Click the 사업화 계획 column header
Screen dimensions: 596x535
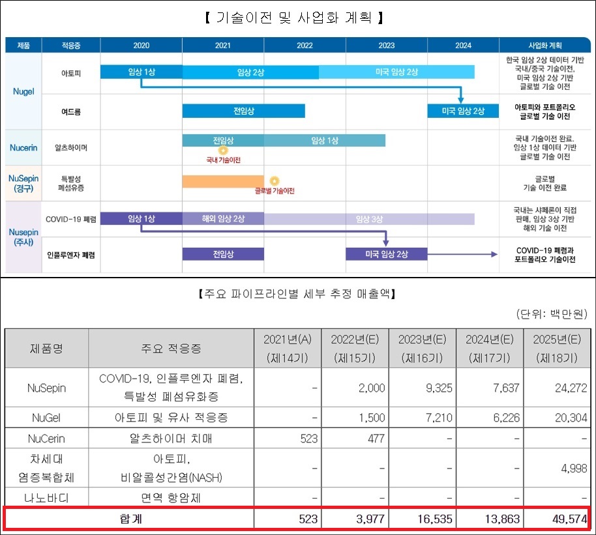544,45
